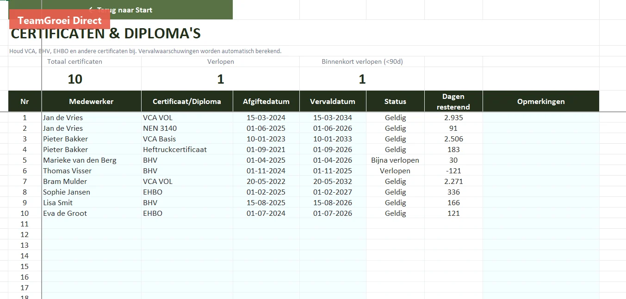Image resolution: width=626 pixels, height=299 pixels.
Task: Select the Afgiftedatum 01-04-2025 cell
Action: 266,160
